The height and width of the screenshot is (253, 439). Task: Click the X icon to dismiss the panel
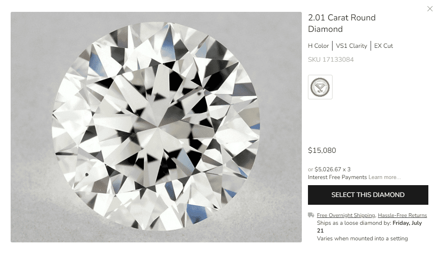(x=430, y=9)
